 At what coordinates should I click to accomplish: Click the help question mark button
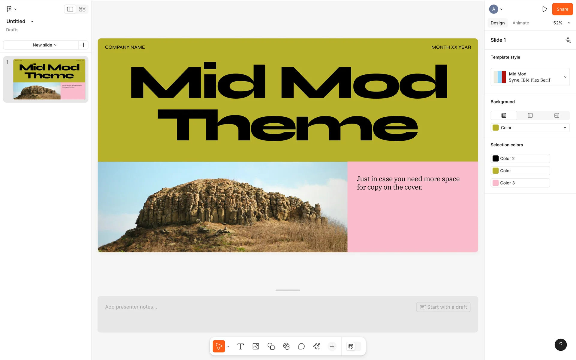tap(560, 345)
